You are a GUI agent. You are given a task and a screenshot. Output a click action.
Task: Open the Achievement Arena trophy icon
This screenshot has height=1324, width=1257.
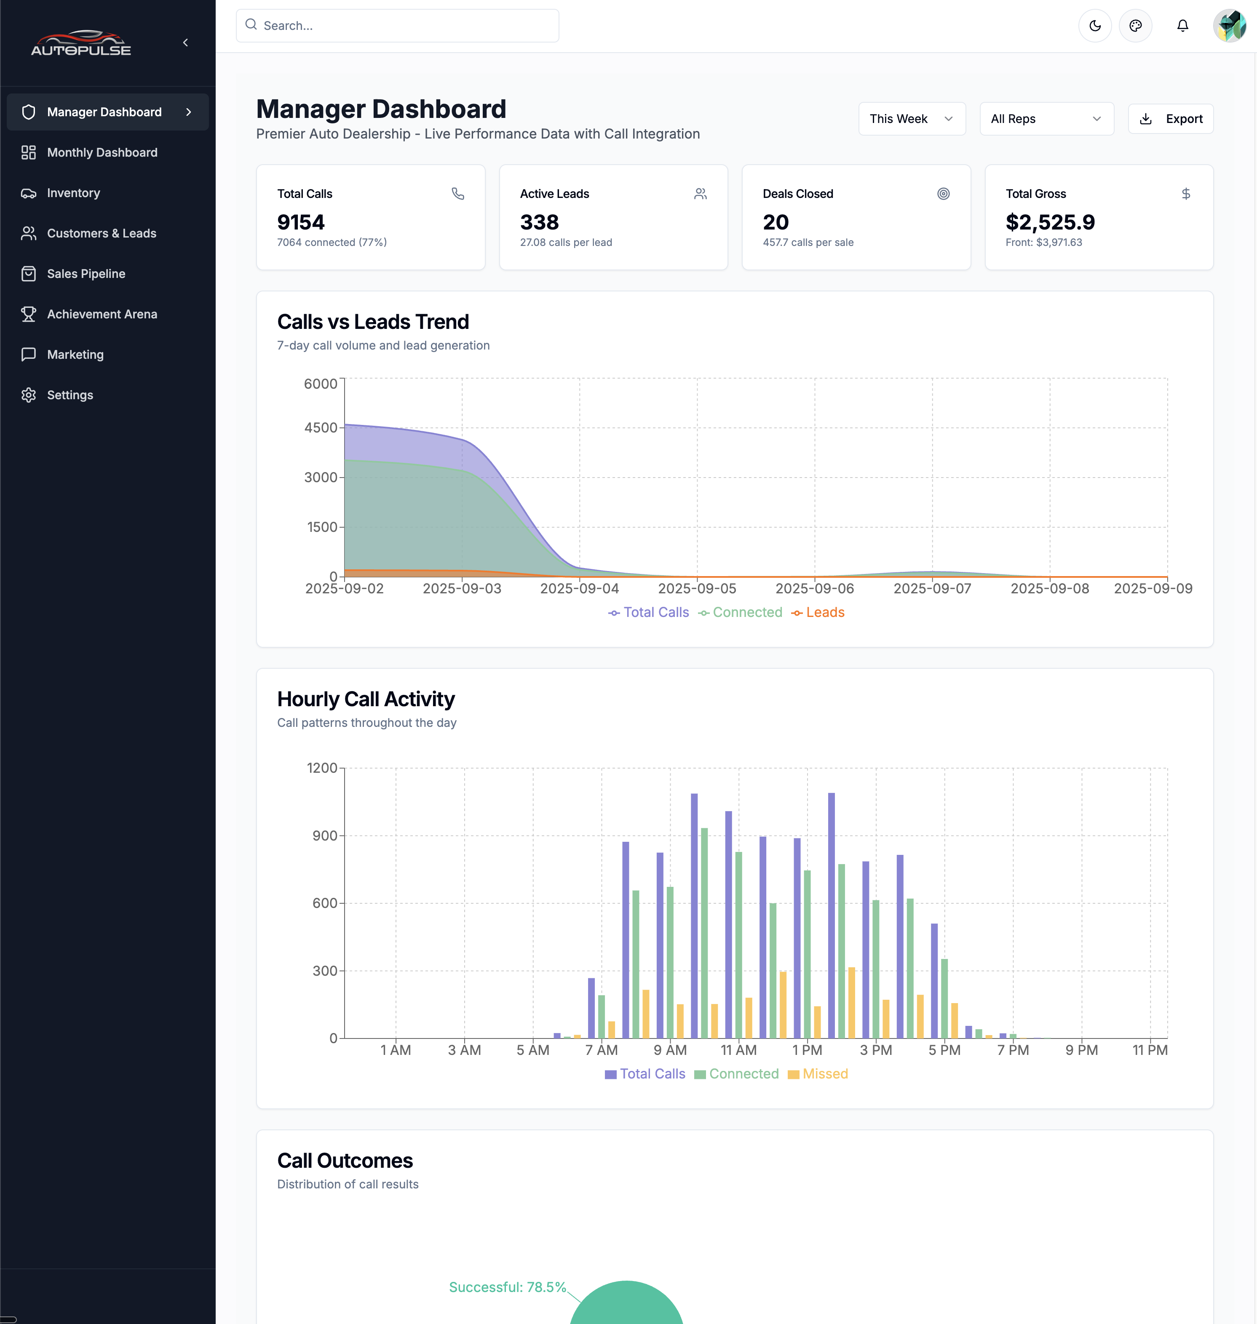pyautogui.click(x=29, y=314)
